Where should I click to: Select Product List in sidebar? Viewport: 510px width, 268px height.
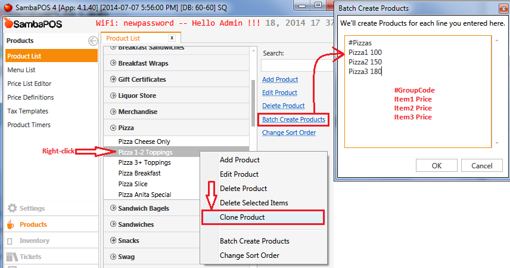tap(51, 56)
